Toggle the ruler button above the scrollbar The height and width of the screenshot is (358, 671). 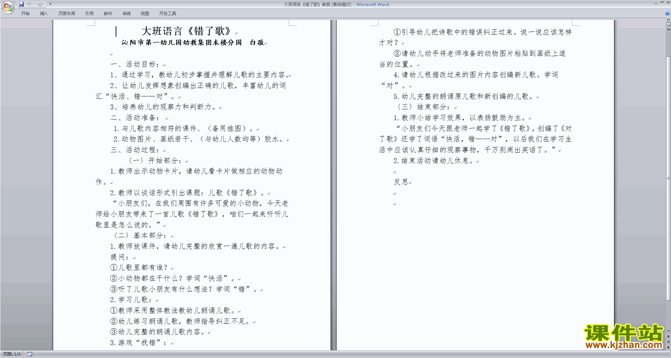click(668, 24)
